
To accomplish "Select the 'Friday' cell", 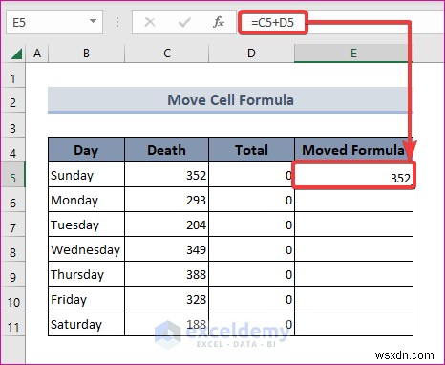I will pos(86,299).
